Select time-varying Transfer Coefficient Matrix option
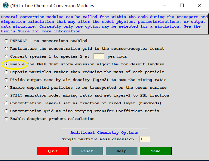Screen dimensions: 209x161 pyautogui.click(x=6, y=111)
